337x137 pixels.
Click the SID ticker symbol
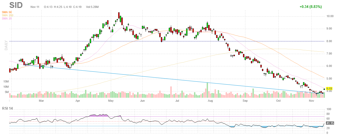tap(16, 5)
